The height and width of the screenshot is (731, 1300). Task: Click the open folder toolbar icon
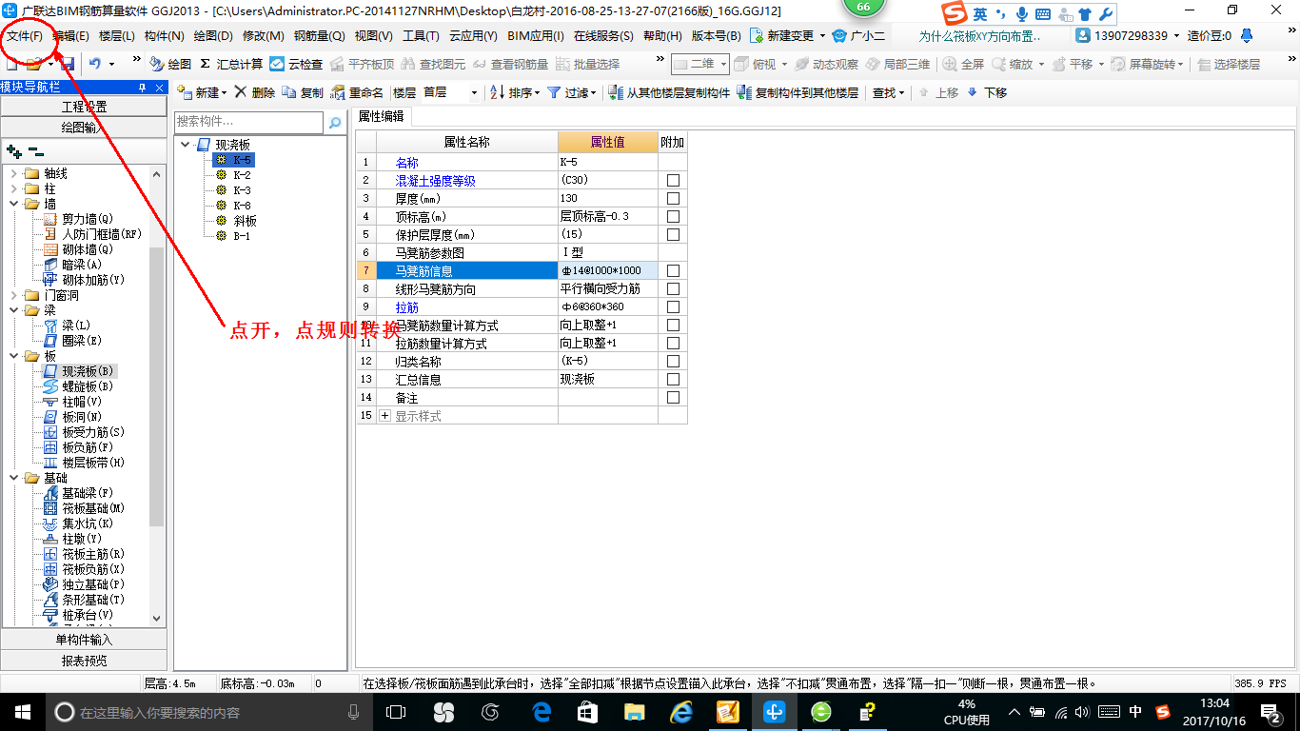tap(33, 64)
